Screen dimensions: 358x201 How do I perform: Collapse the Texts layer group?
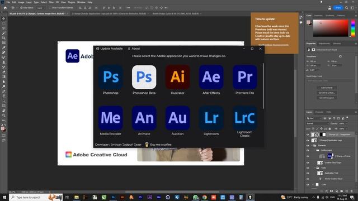(314, 168)
